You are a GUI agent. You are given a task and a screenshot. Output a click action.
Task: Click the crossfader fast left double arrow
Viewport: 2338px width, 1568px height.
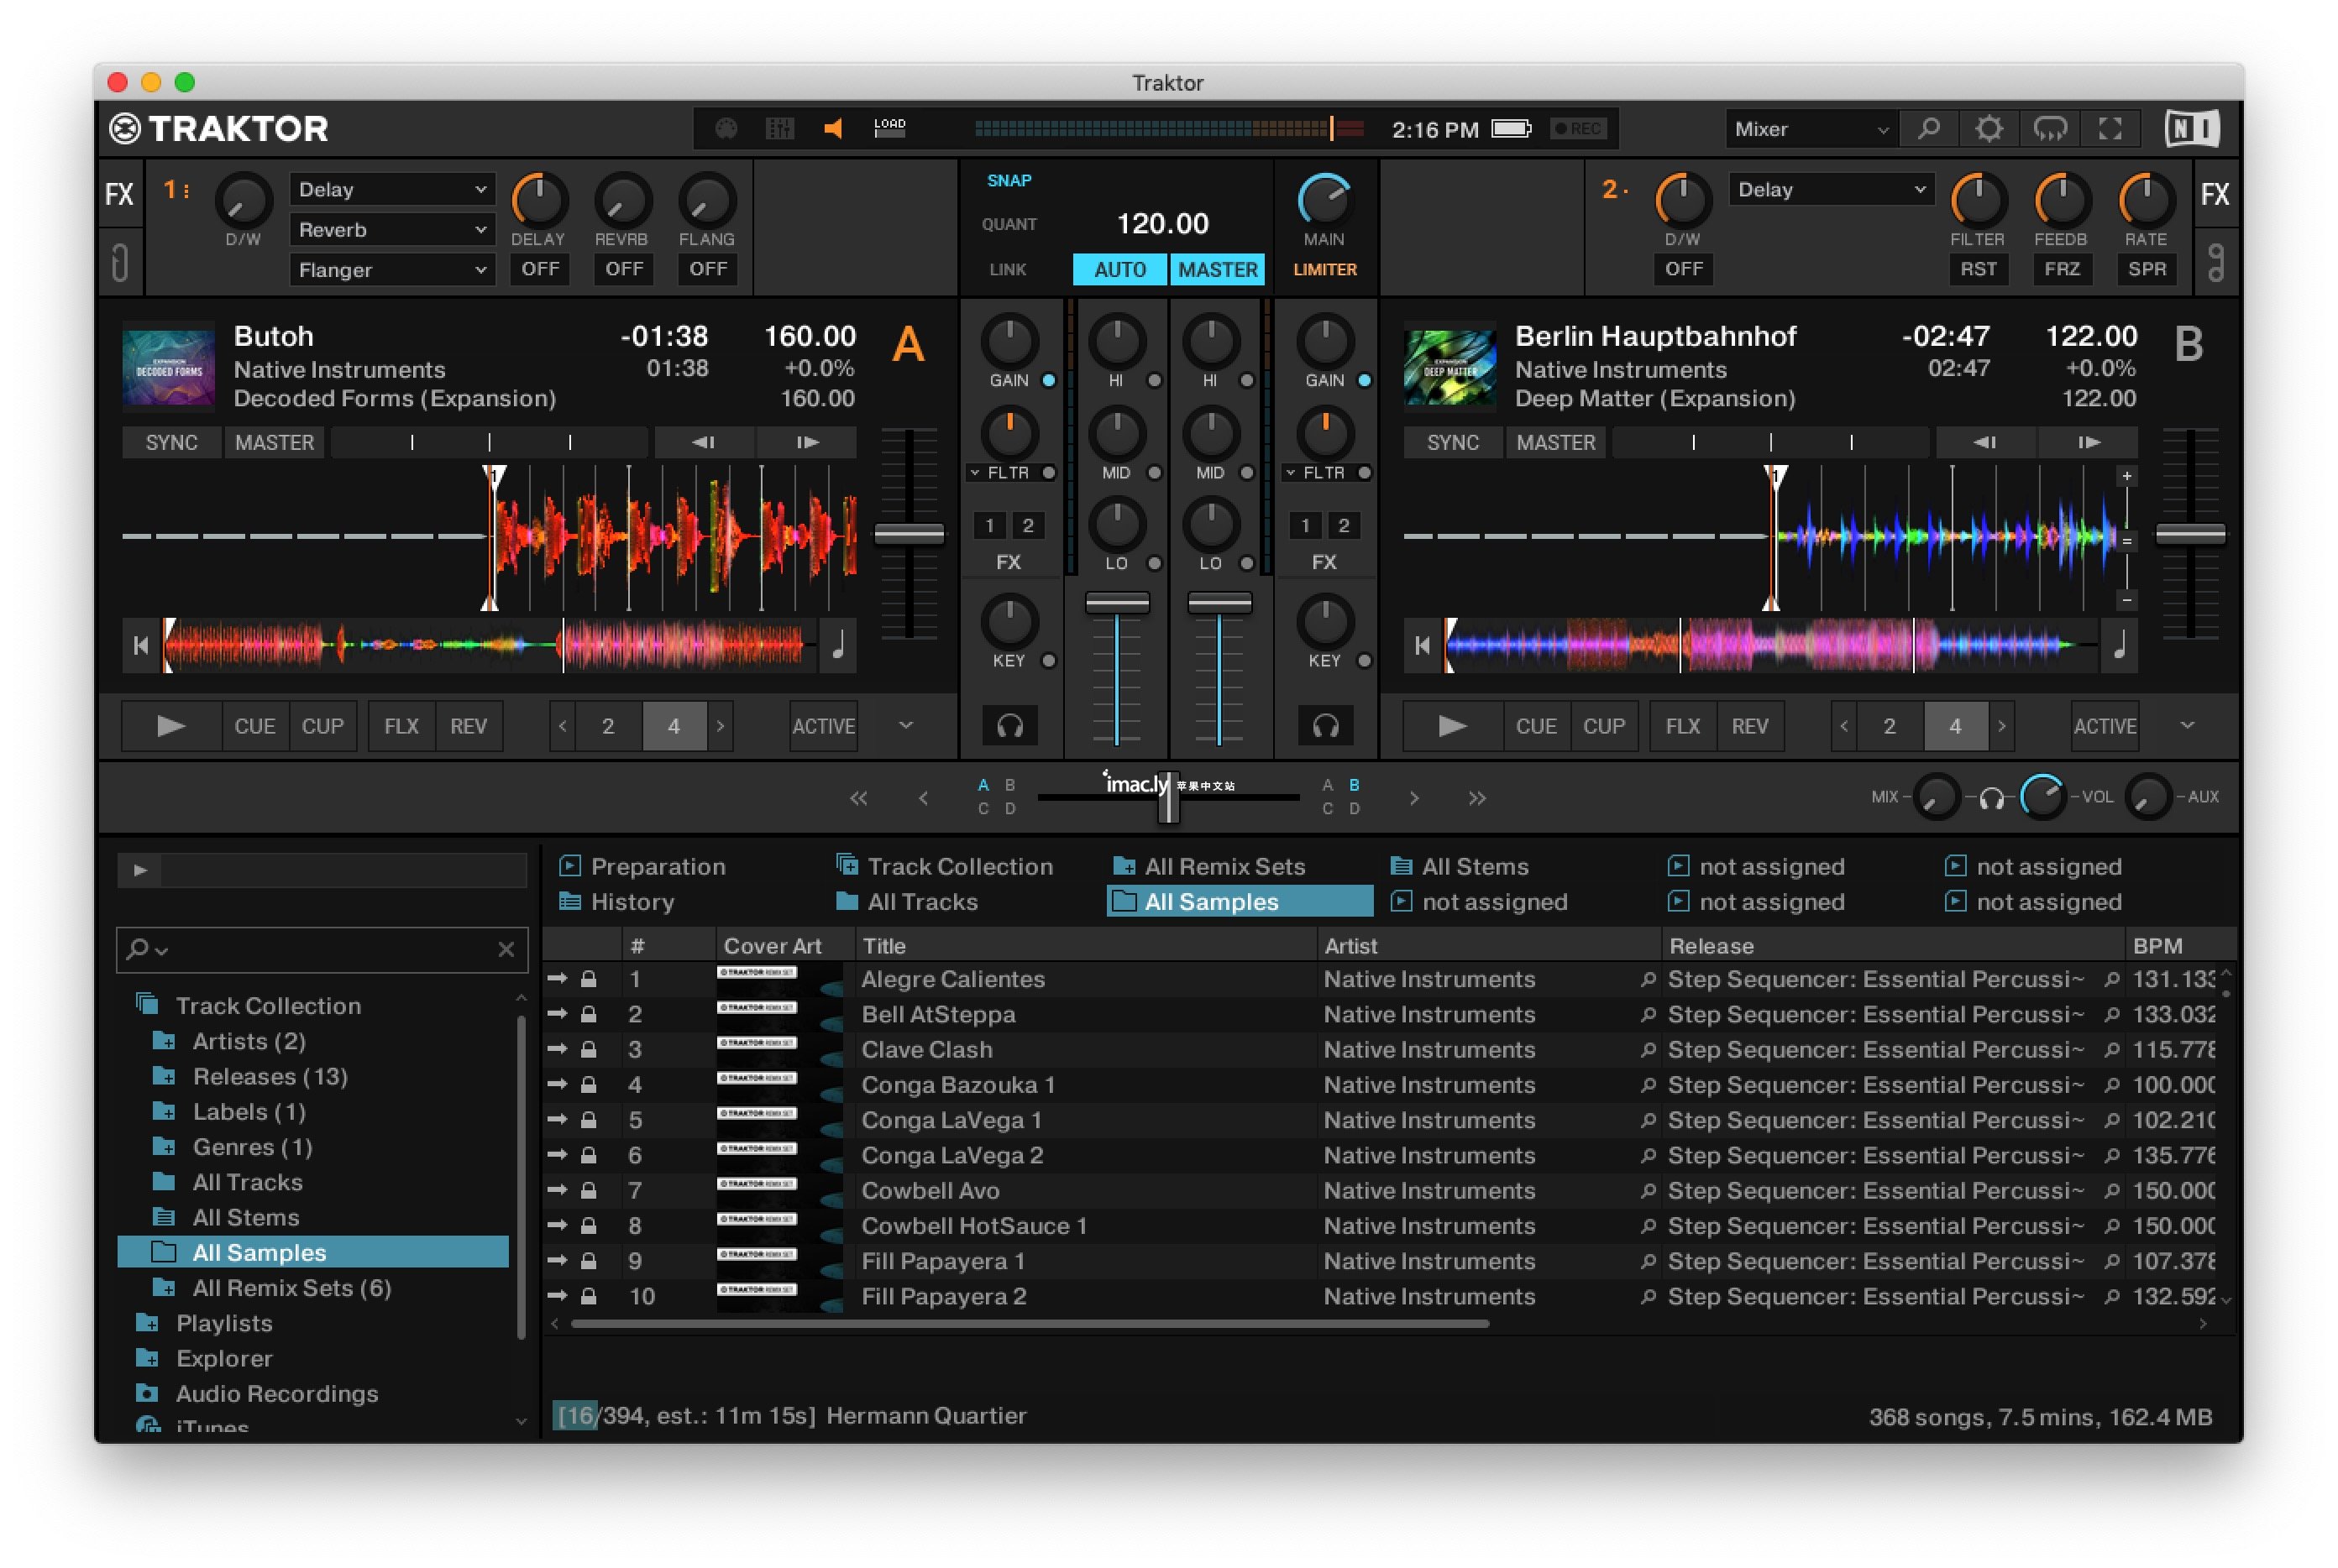(858, 798)
